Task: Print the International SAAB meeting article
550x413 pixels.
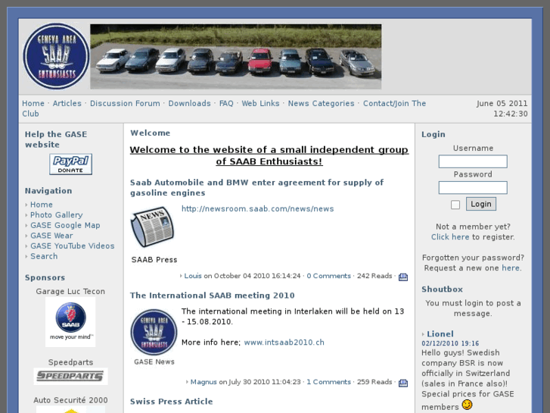Action: pos(403,383)
